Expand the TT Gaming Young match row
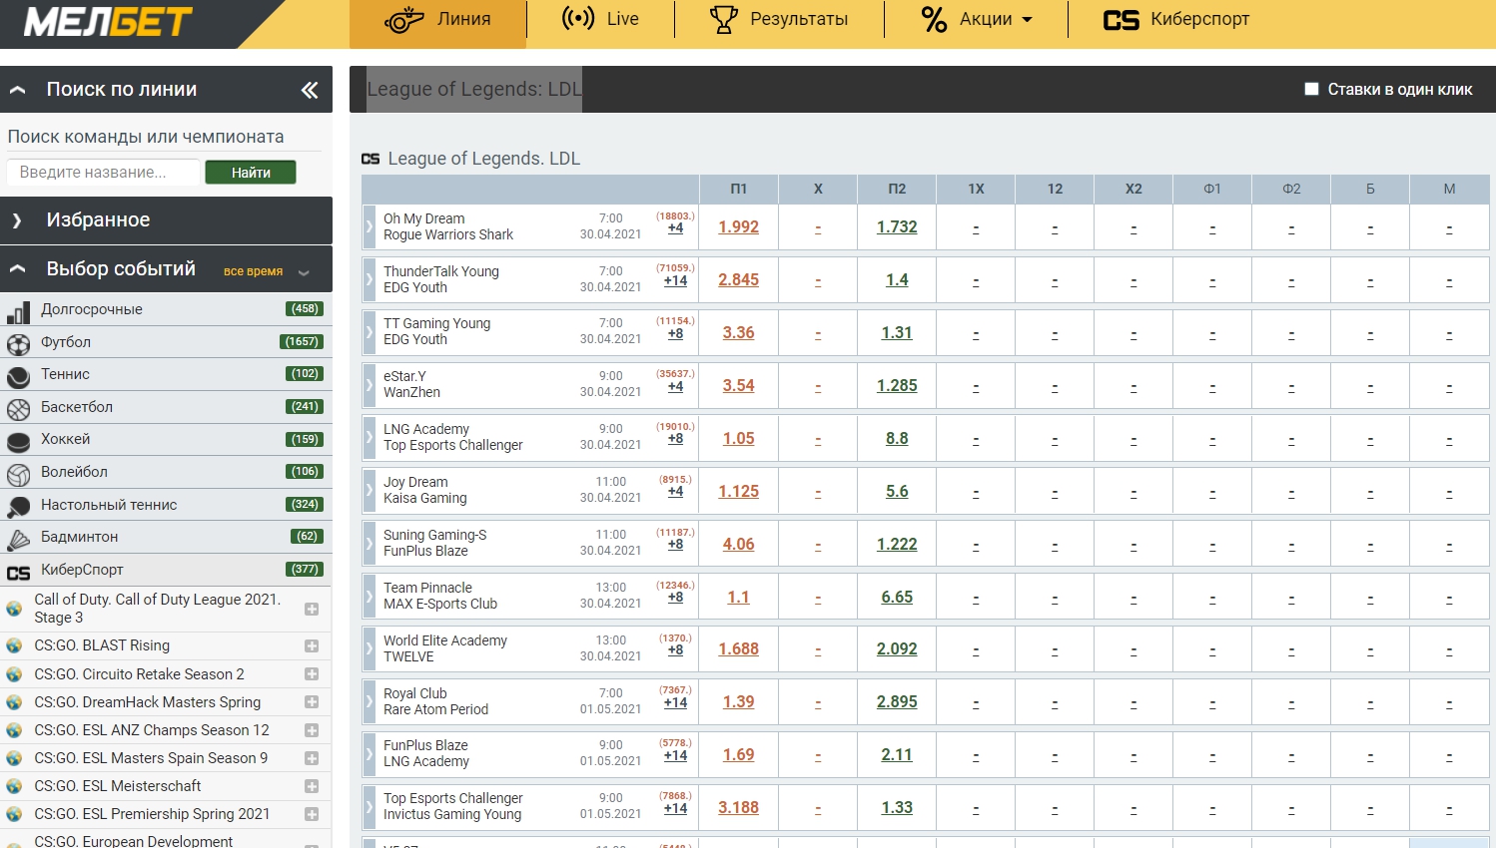Viewport: 1496px width, 848px height. [x=369, y=332]
